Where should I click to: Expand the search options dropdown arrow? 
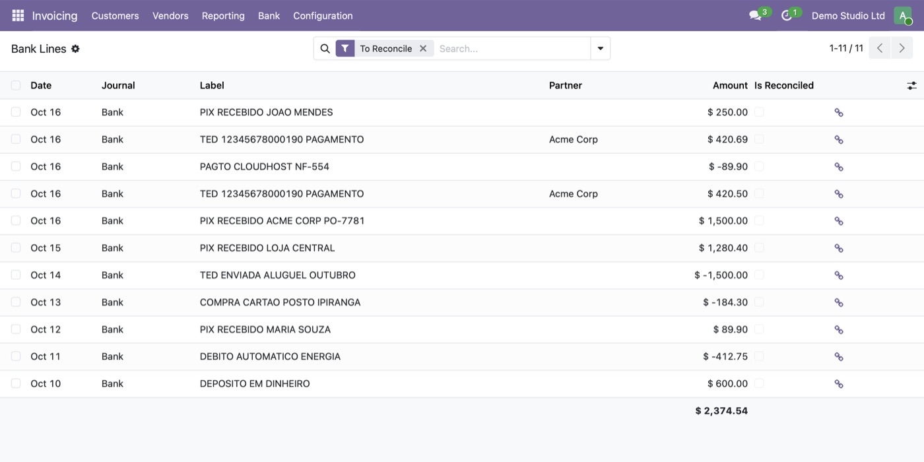[600, 48]
